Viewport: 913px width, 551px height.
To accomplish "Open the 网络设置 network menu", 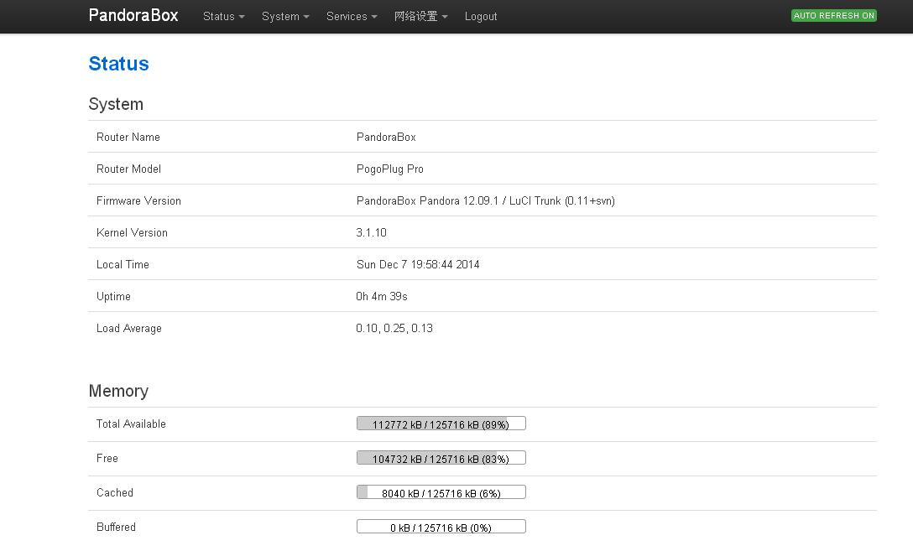I will (x=421, y=16).
